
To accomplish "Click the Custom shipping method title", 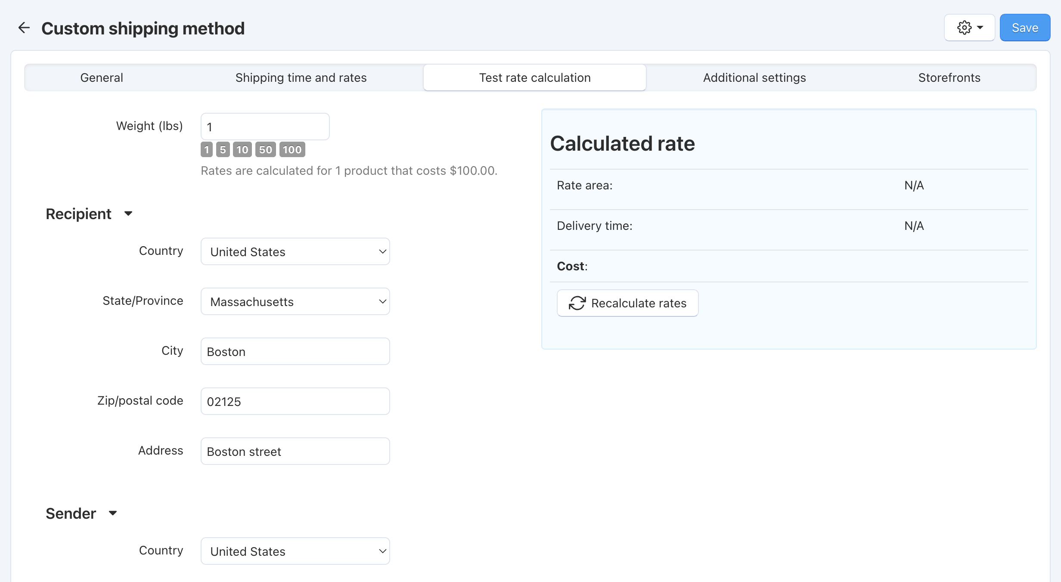I will pos(143,28).
